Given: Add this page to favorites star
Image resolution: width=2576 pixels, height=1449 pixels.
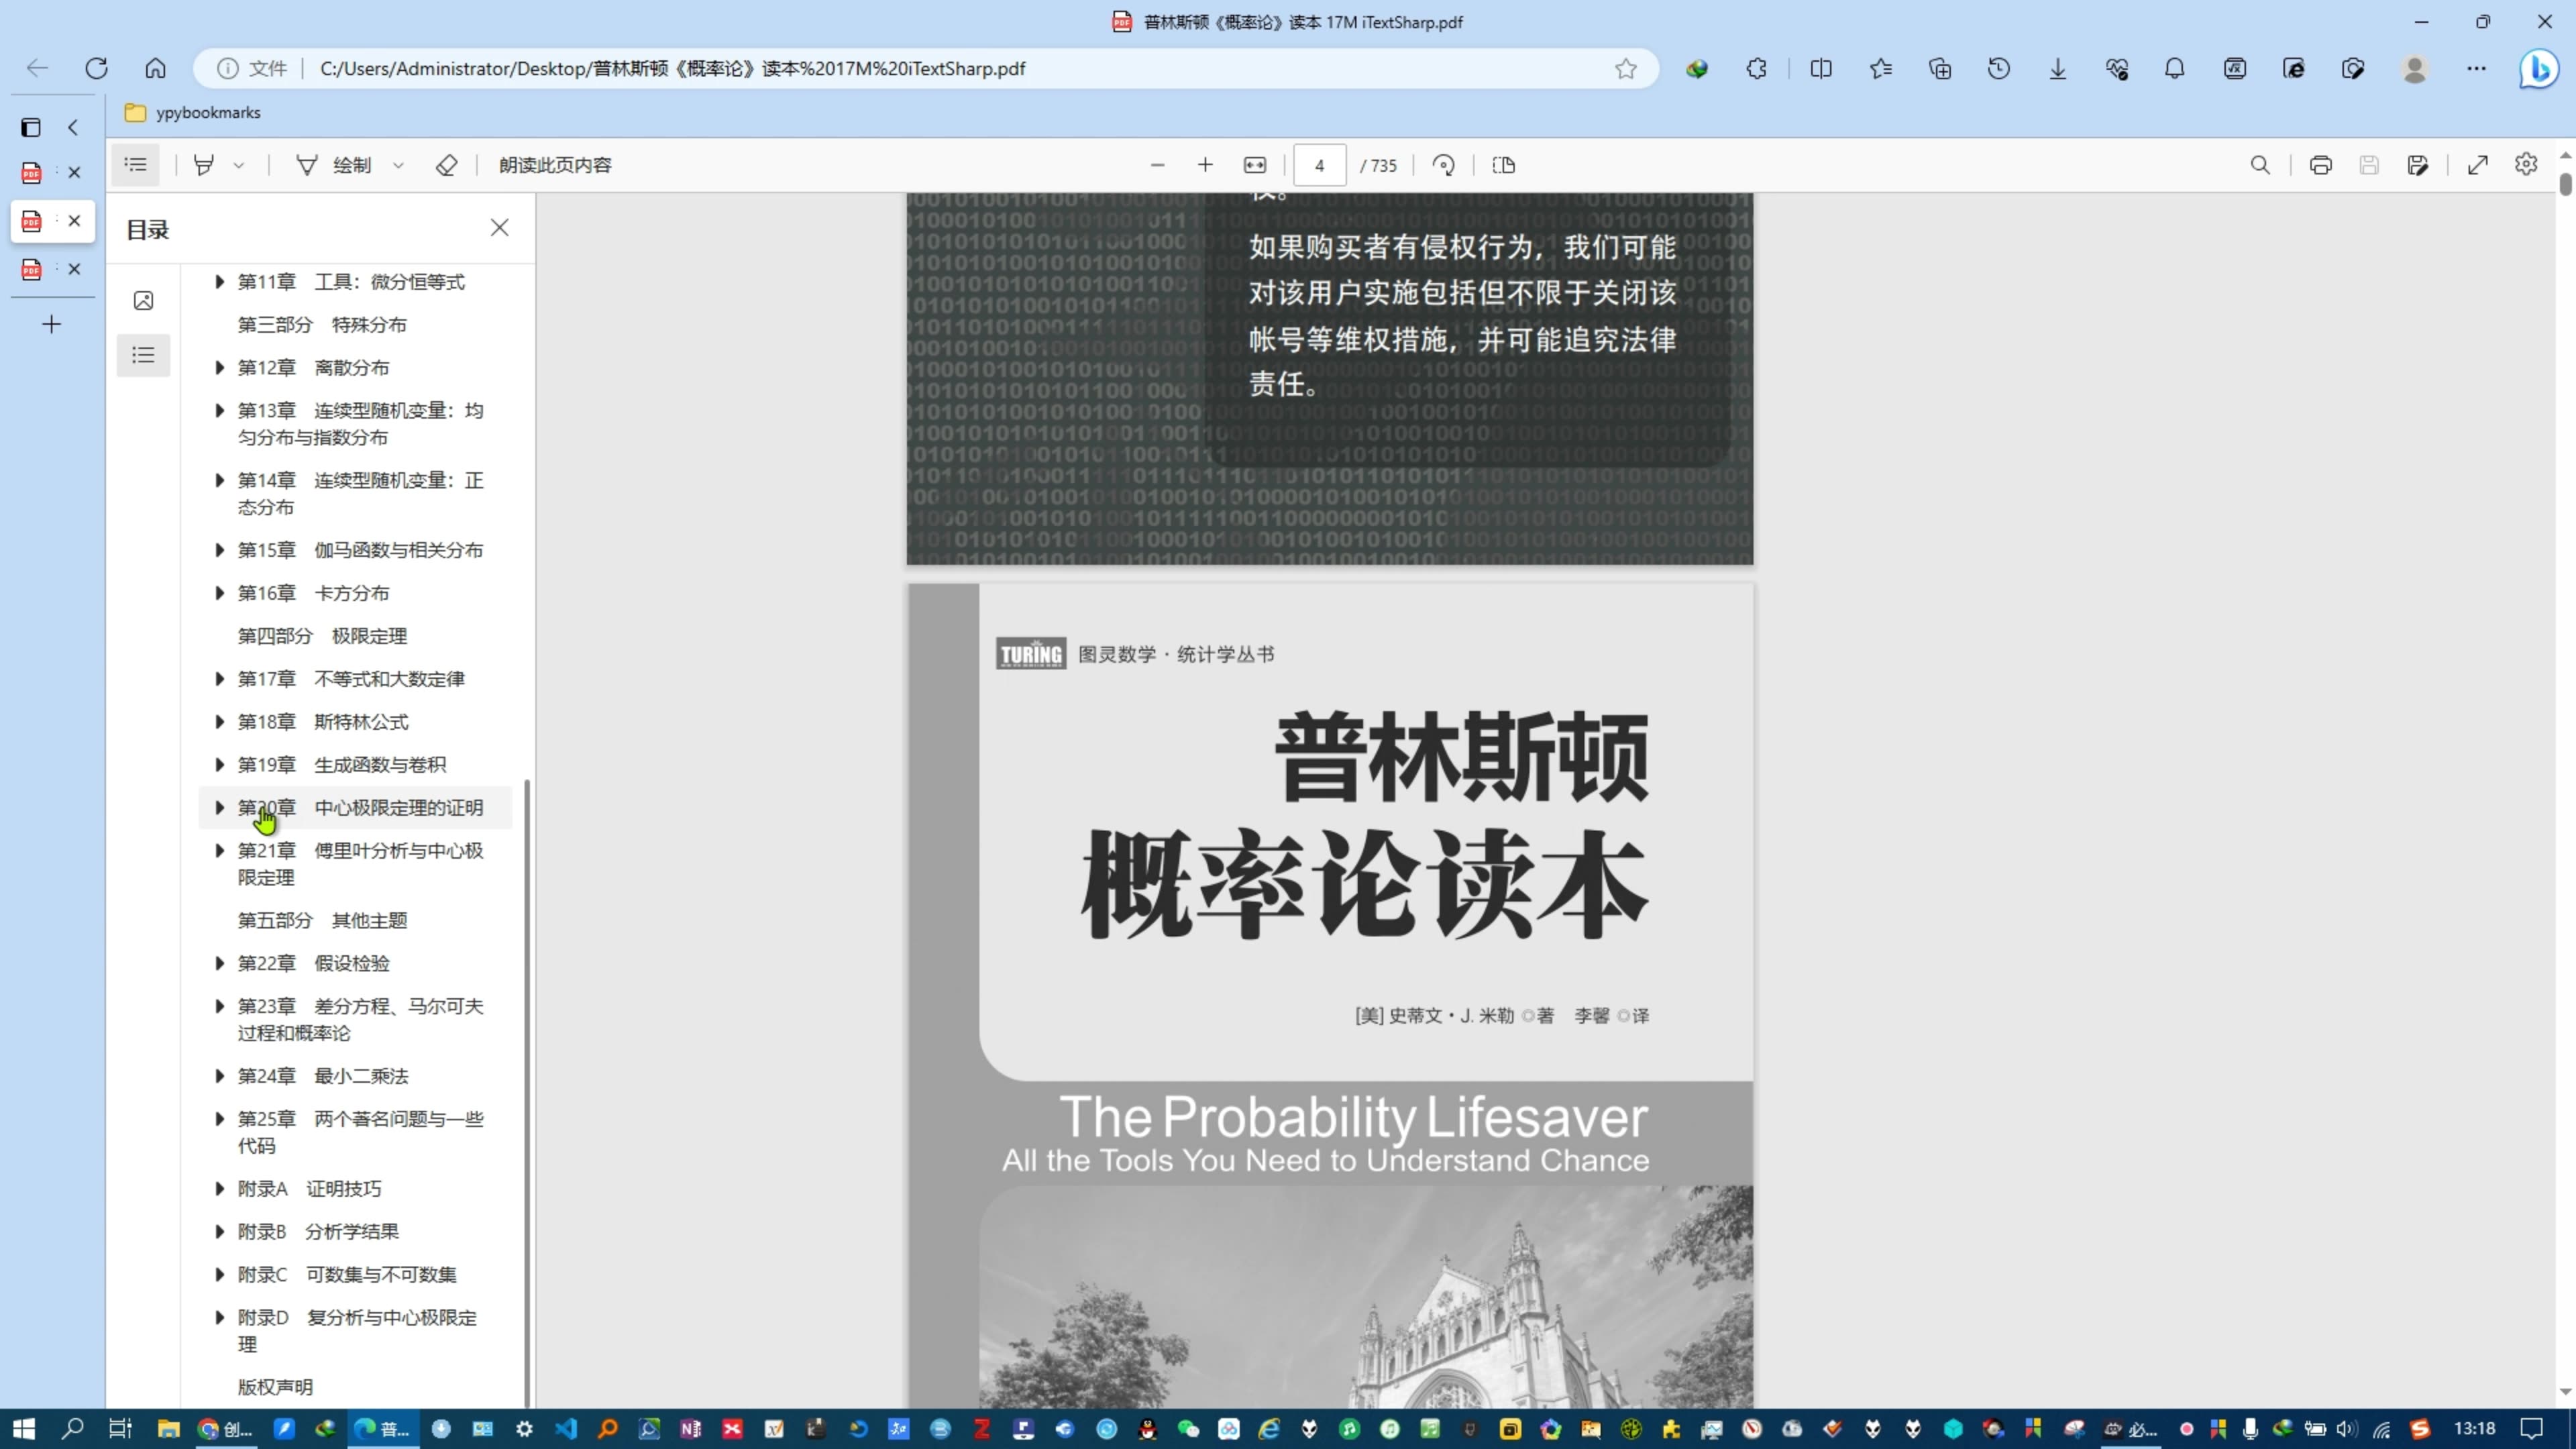Looking at the screenshot, I should 1626,68.
